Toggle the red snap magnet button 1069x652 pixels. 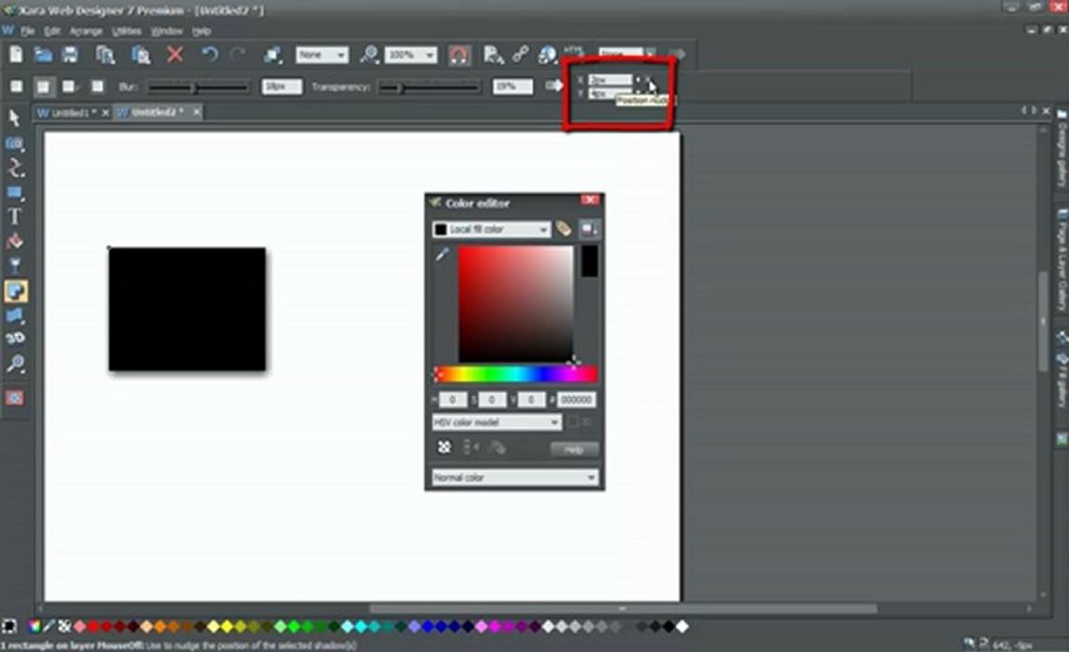tap(458, 54)
